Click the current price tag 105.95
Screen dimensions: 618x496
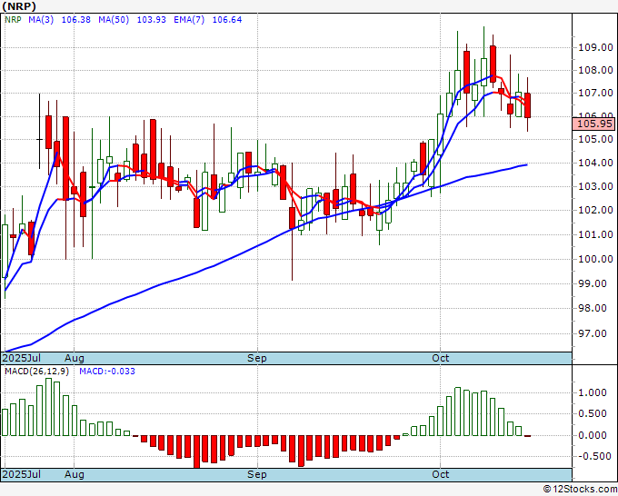(x=593, y=124)
